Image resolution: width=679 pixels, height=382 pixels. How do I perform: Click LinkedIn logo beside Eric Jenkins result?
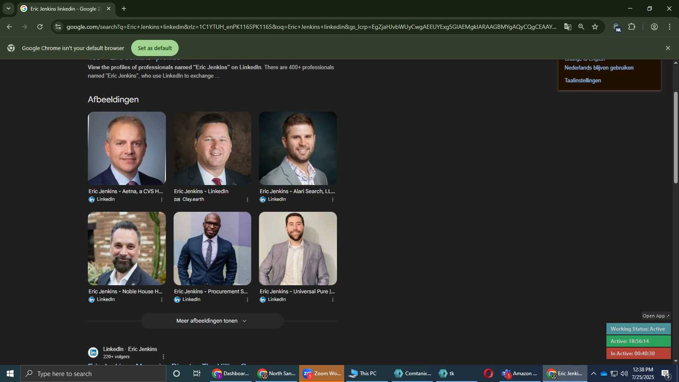(93, 353)
